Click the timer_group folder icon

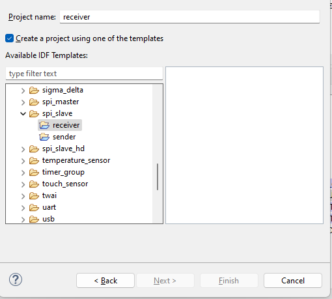tap(34, 172)
